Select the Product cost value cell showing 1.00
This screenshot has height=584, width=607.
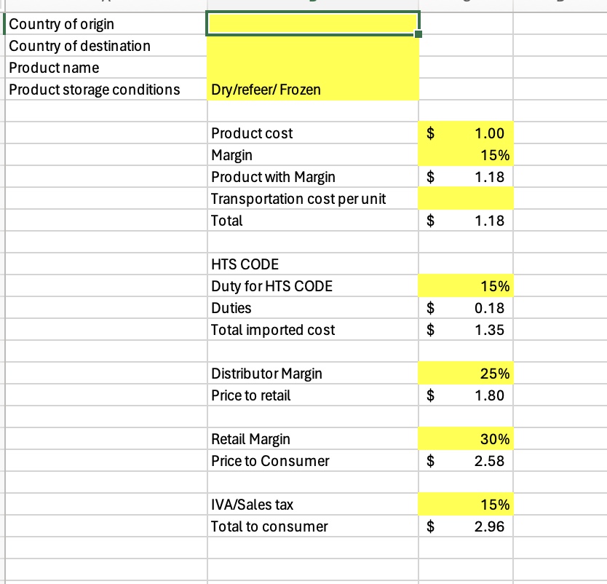click(x=466, y=133)
